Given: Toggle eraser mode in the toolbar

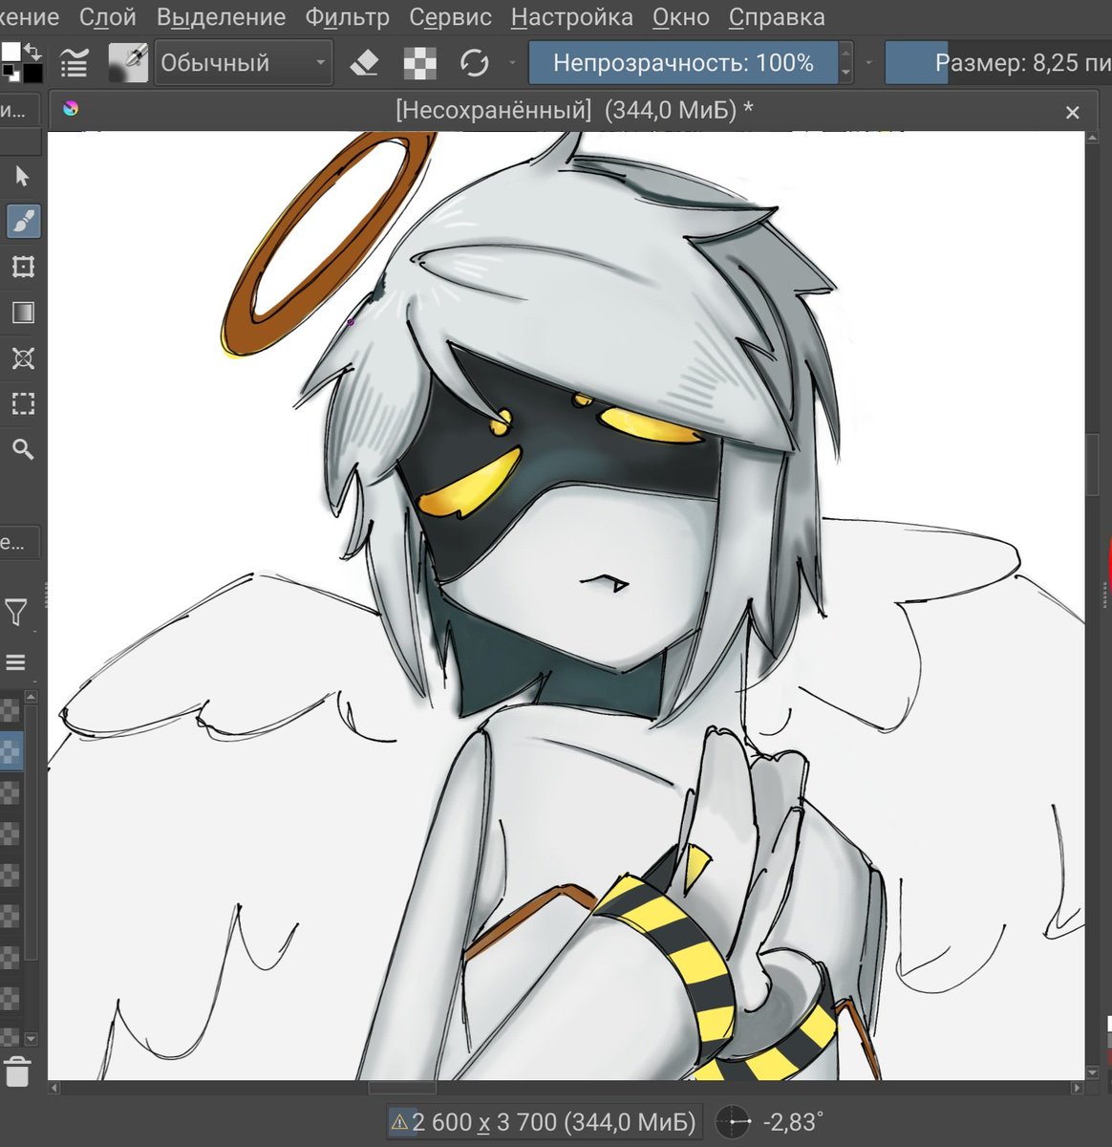Looking at the screenshot, I should (x=364, y=63).
